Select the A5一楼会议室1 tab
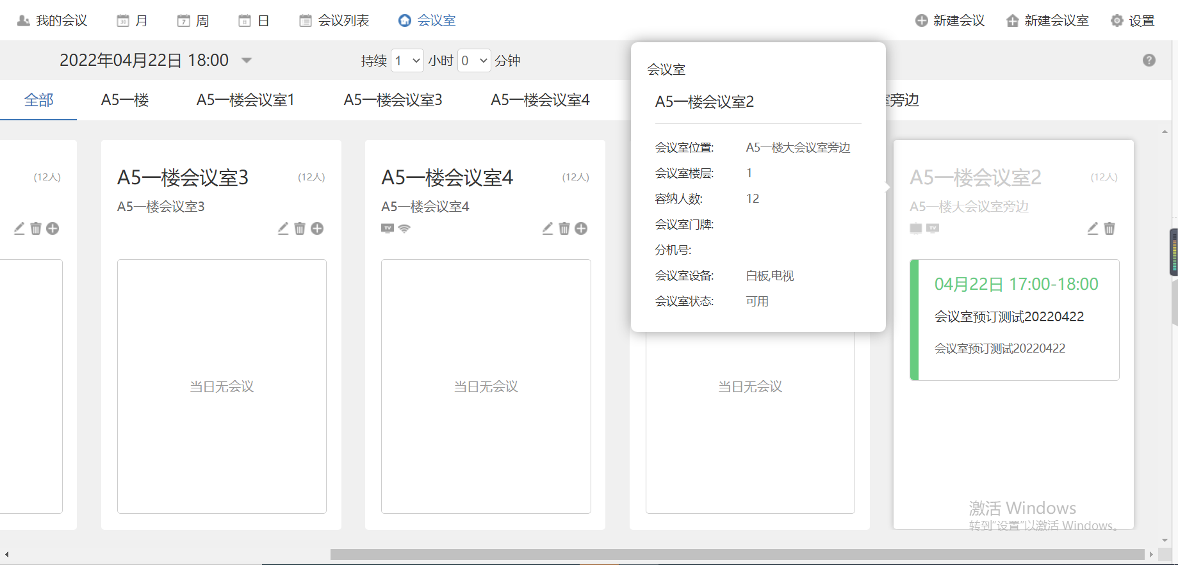This screenshot has width=1178, height=565. point(245,100)
